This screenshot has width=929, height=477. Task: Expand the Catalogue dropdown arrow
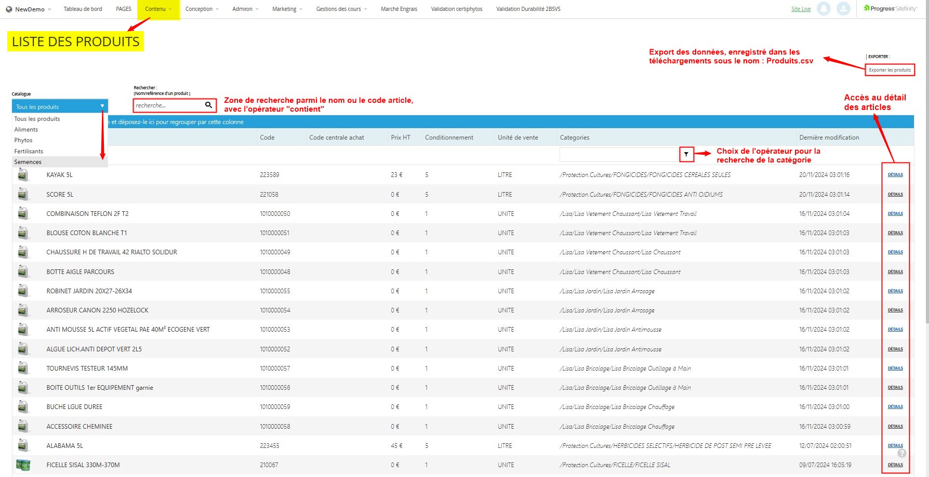click(102, 106)
